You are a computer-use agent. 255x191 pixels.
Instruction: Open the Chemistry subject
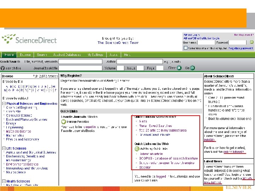[13, 111]
